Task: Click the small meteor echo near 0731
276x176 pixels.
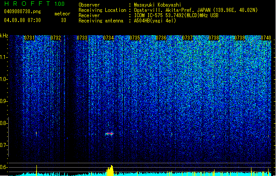Action: [36, 133]
